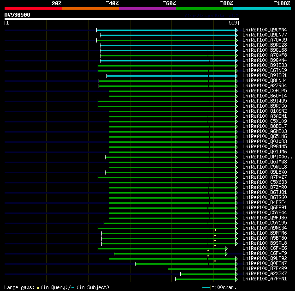
Task: Select the UniRef100_C5X109 label
Action: pyautogui.click(x=265, y=121)
